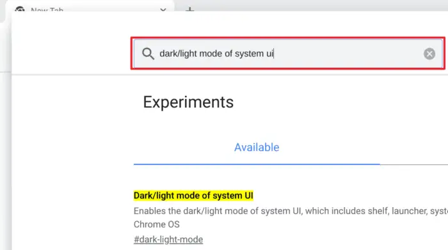This screenshot has width=448, height=250.
Task: Click the highlighted Dark/light mode of system UI title
Action: pyautogui.click(x=193, y=196)
